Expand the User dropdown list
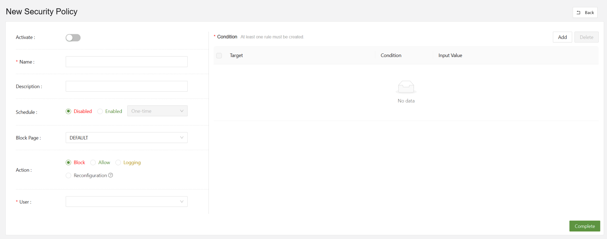This screenshot has height=239, width=607. [126, 202]
